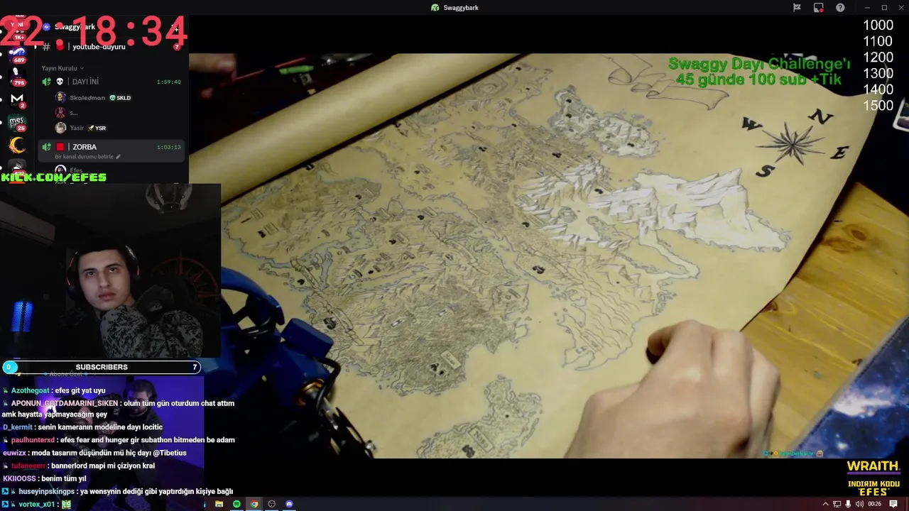Open Discord's flag-checkmark icon in title bar

tap(797, 8)
